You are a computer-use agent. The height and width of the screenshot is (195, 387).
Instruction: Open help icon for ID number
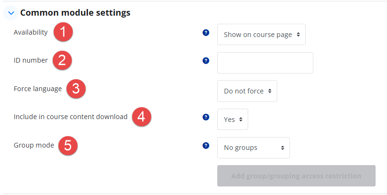tap(206, 61)
